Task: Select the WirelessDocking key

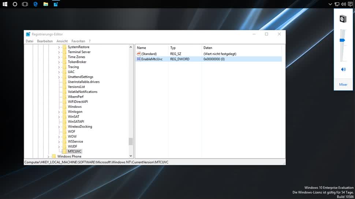Action: (x=80, y=126)
